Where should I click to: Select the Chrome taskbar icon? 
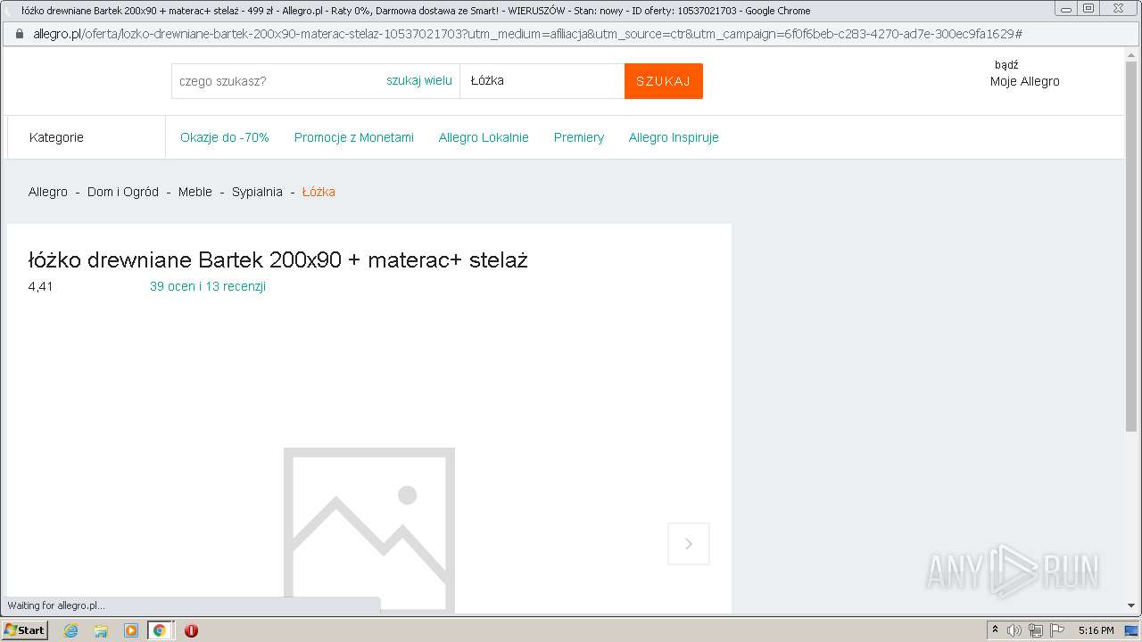point(160,630)
